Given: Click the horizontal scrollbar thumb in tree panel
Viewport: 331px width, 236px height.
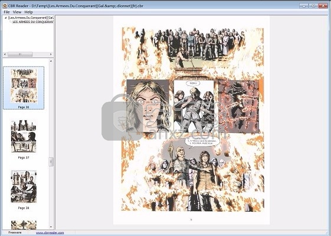Looking at the screenshot, I should pyautogui.click(x=20, y=54).
